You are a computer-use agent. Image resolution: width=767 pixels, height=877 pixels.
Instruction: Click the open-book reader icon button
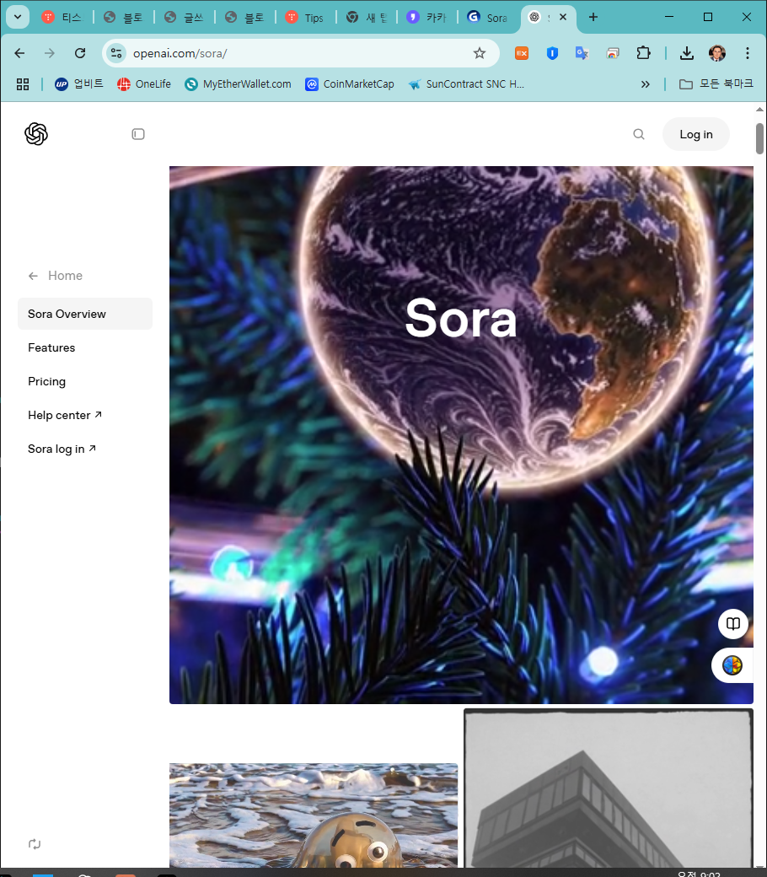733,624
